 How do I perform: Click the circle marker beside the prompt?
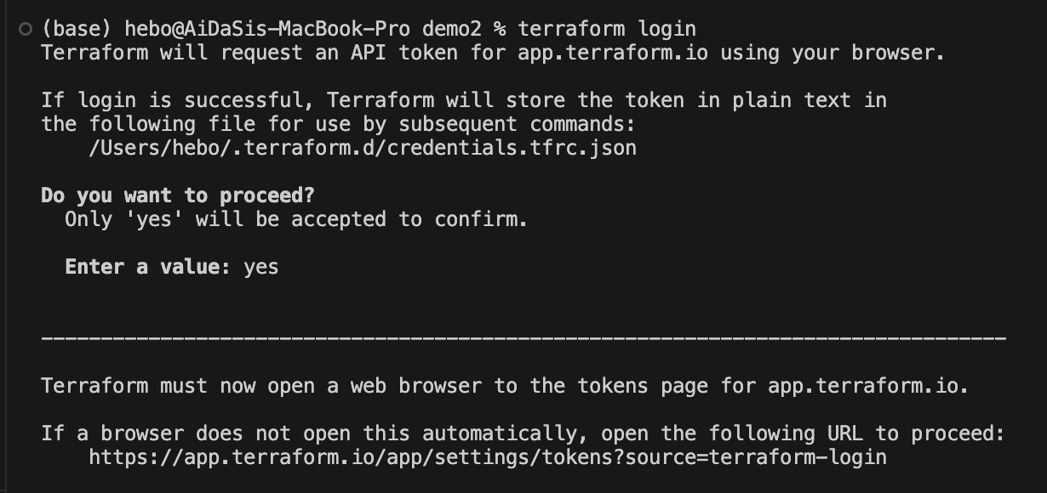[26, 30]
